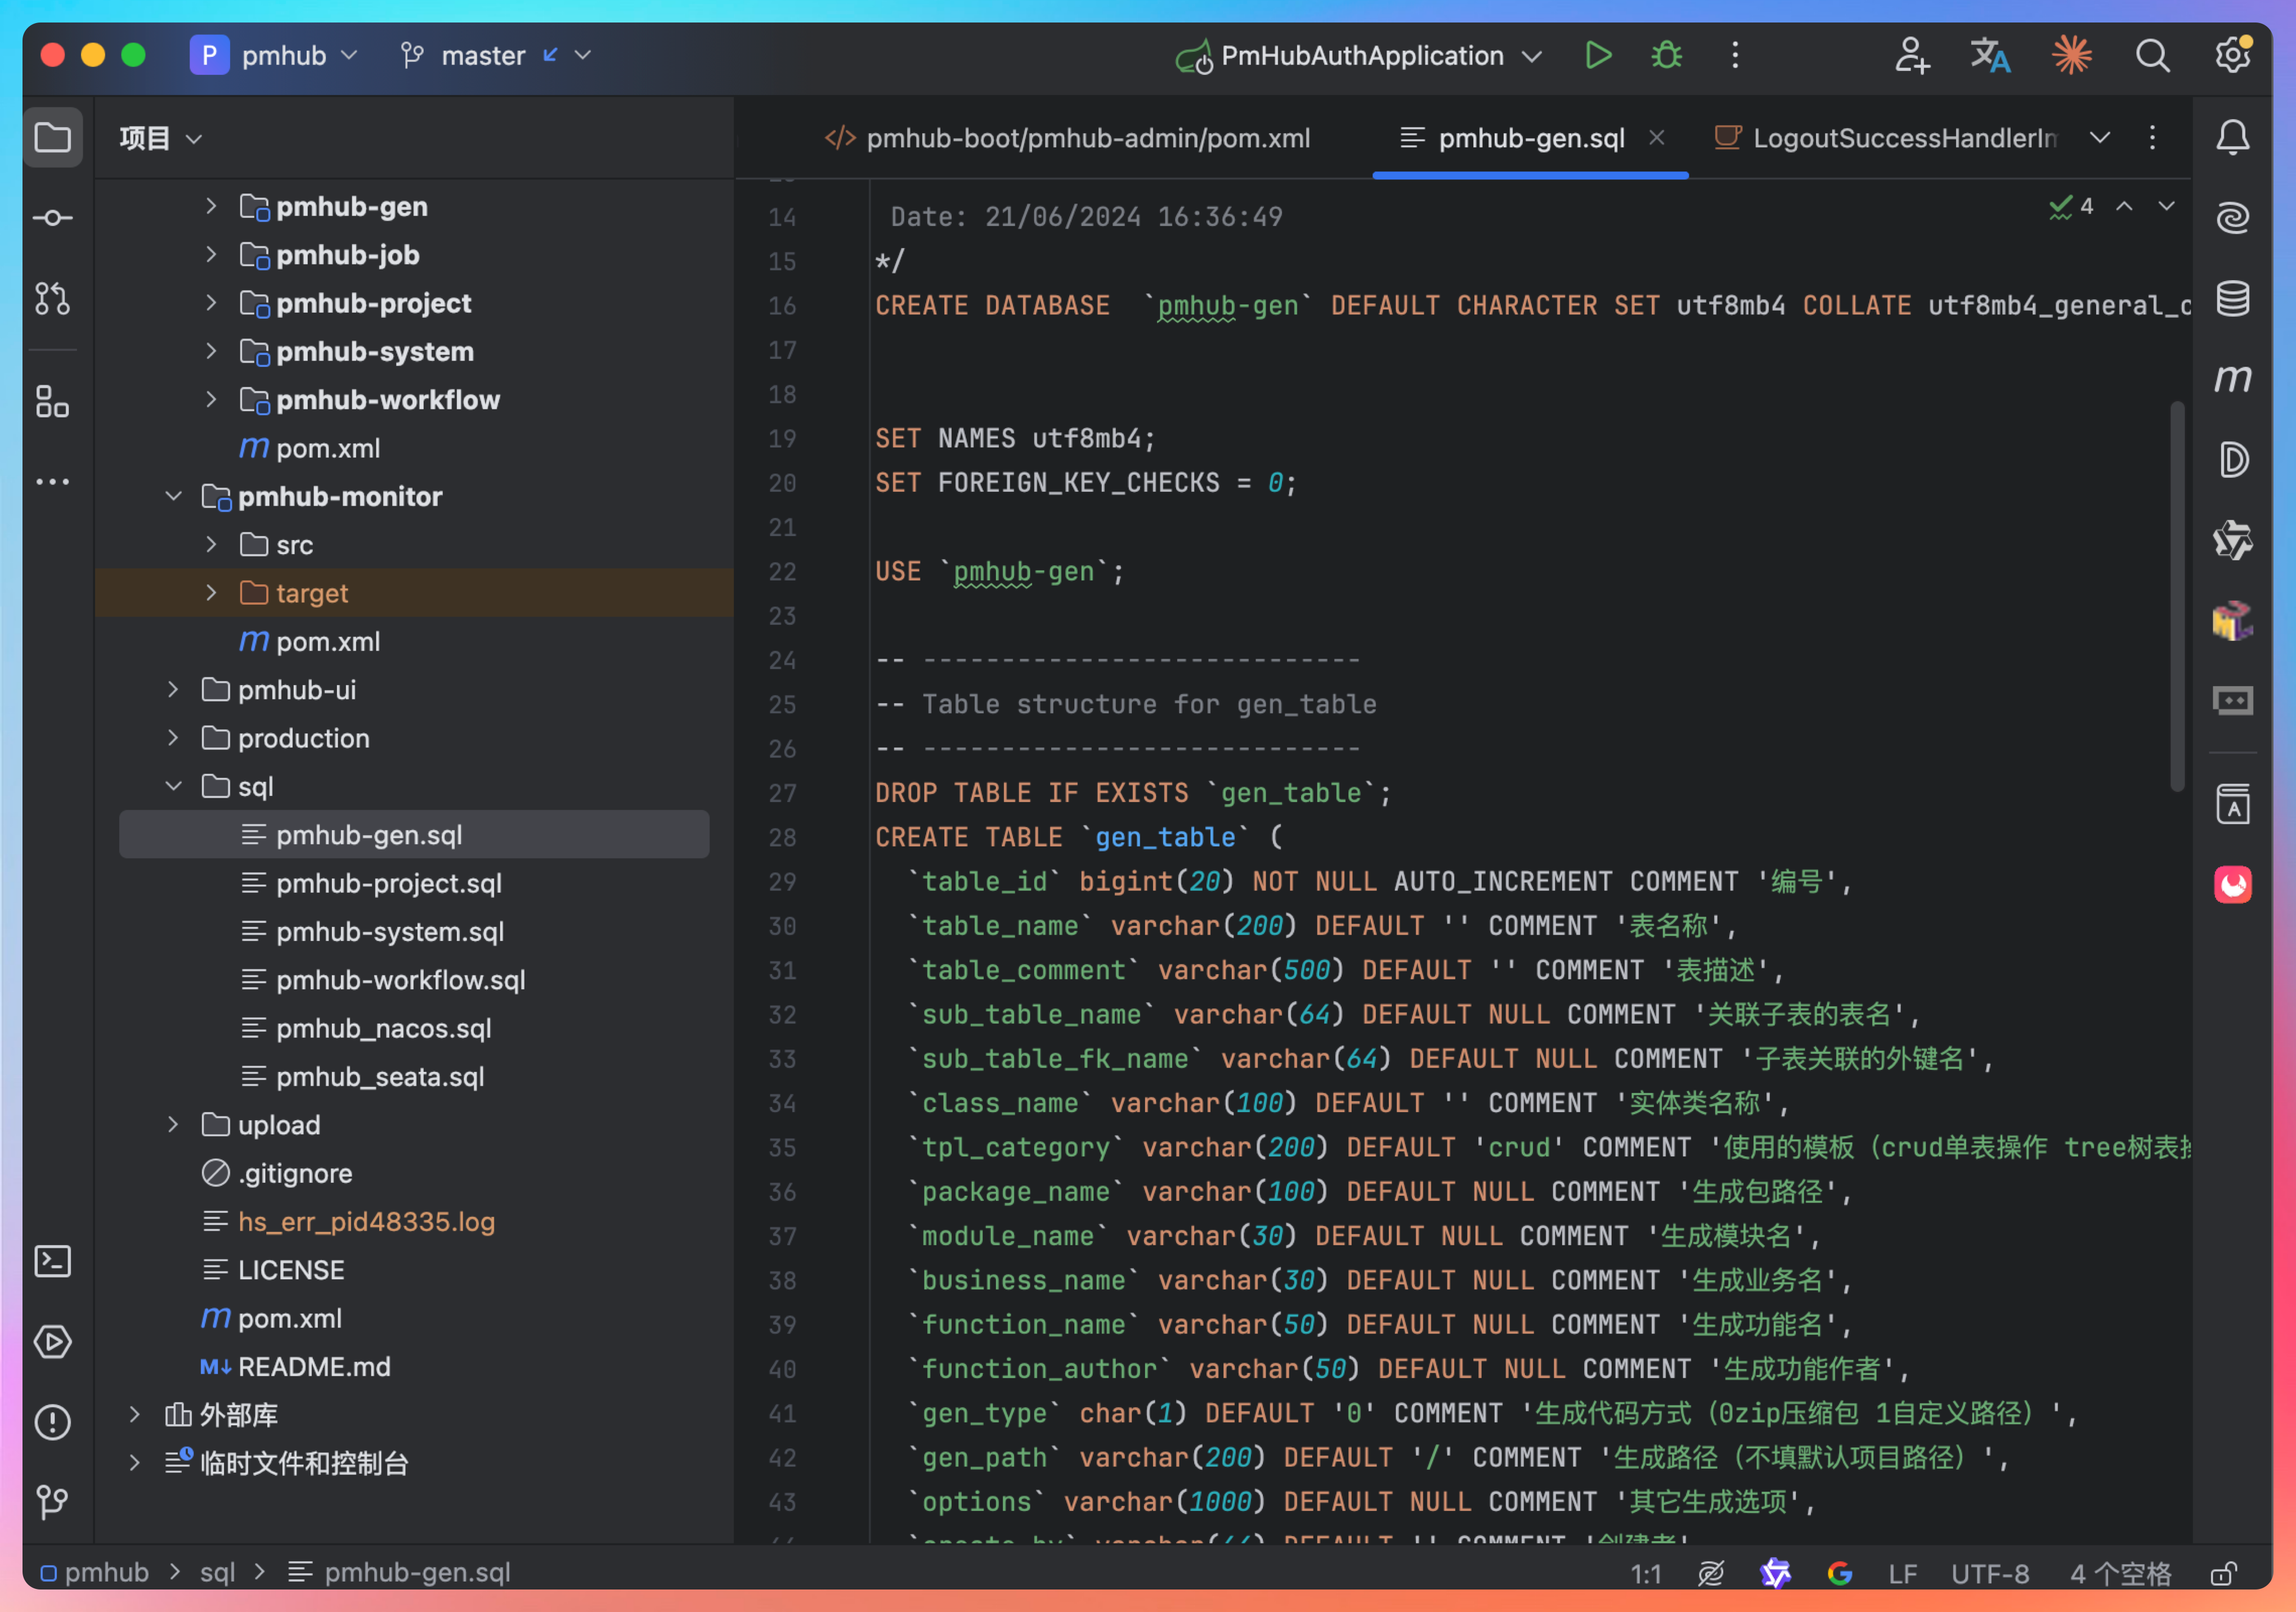
Task: Toggle read-only lock in status bar
Action: pos(2222,1574)
